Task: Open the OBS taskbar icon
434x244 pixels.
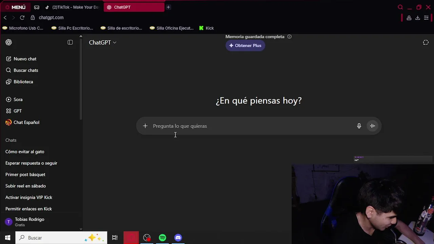Action: [147, 238]
